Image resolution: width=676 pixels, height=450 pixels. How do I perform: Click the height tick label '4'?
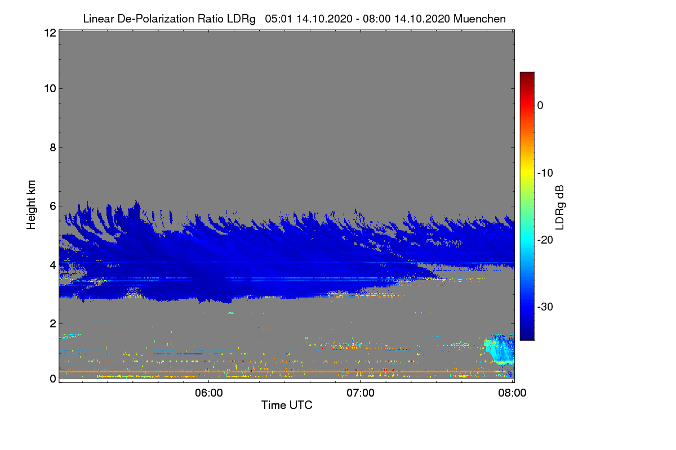click(x=52, y=264)
